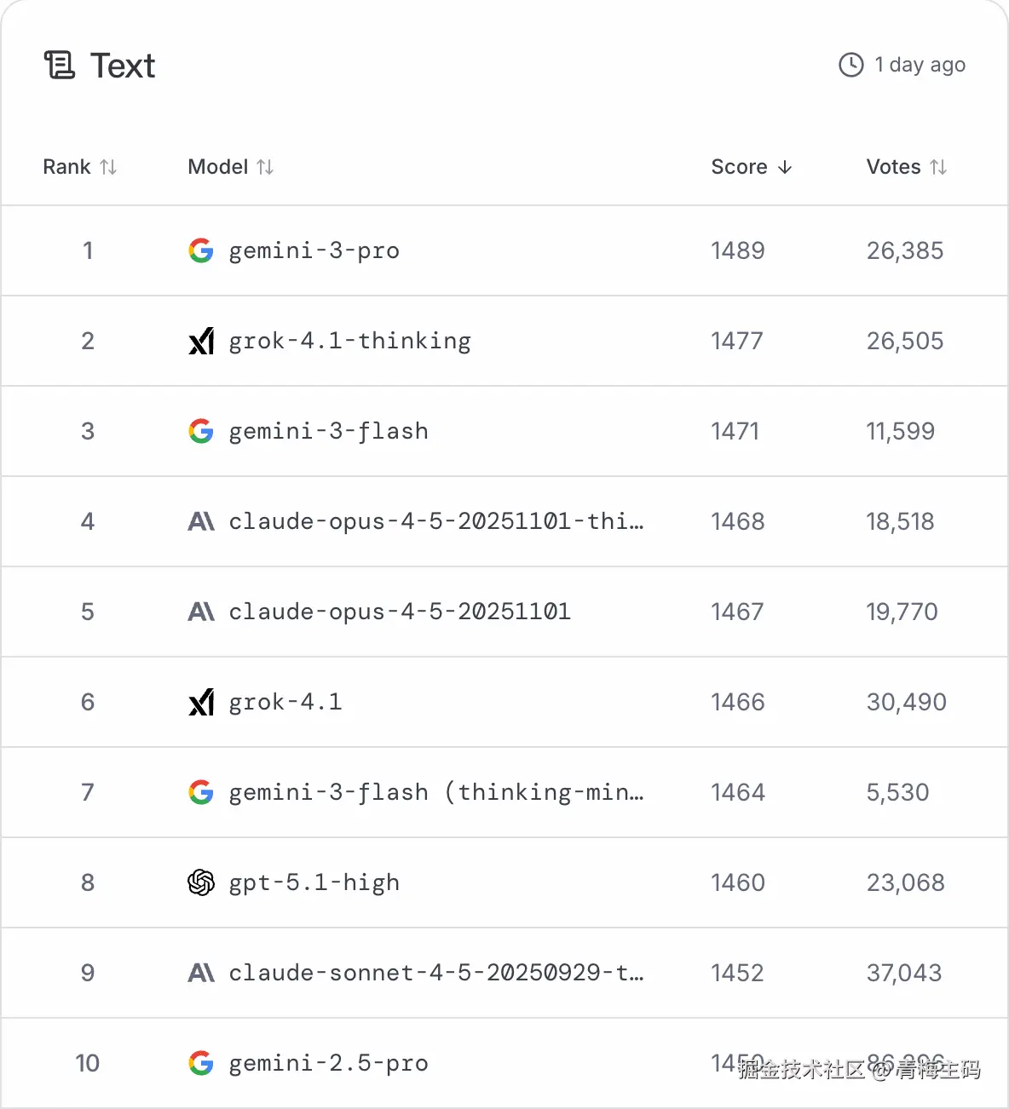Screen dimensions: 1009x1109
Task: Click Google logo beside gemini-2.5-pro
Action: click(x=201, y=1063)
